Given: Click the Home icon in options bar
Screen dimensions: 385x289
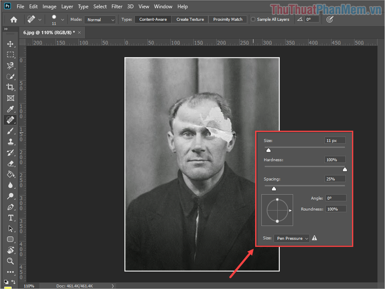Looking at the screenshot, I should (14, 19).
